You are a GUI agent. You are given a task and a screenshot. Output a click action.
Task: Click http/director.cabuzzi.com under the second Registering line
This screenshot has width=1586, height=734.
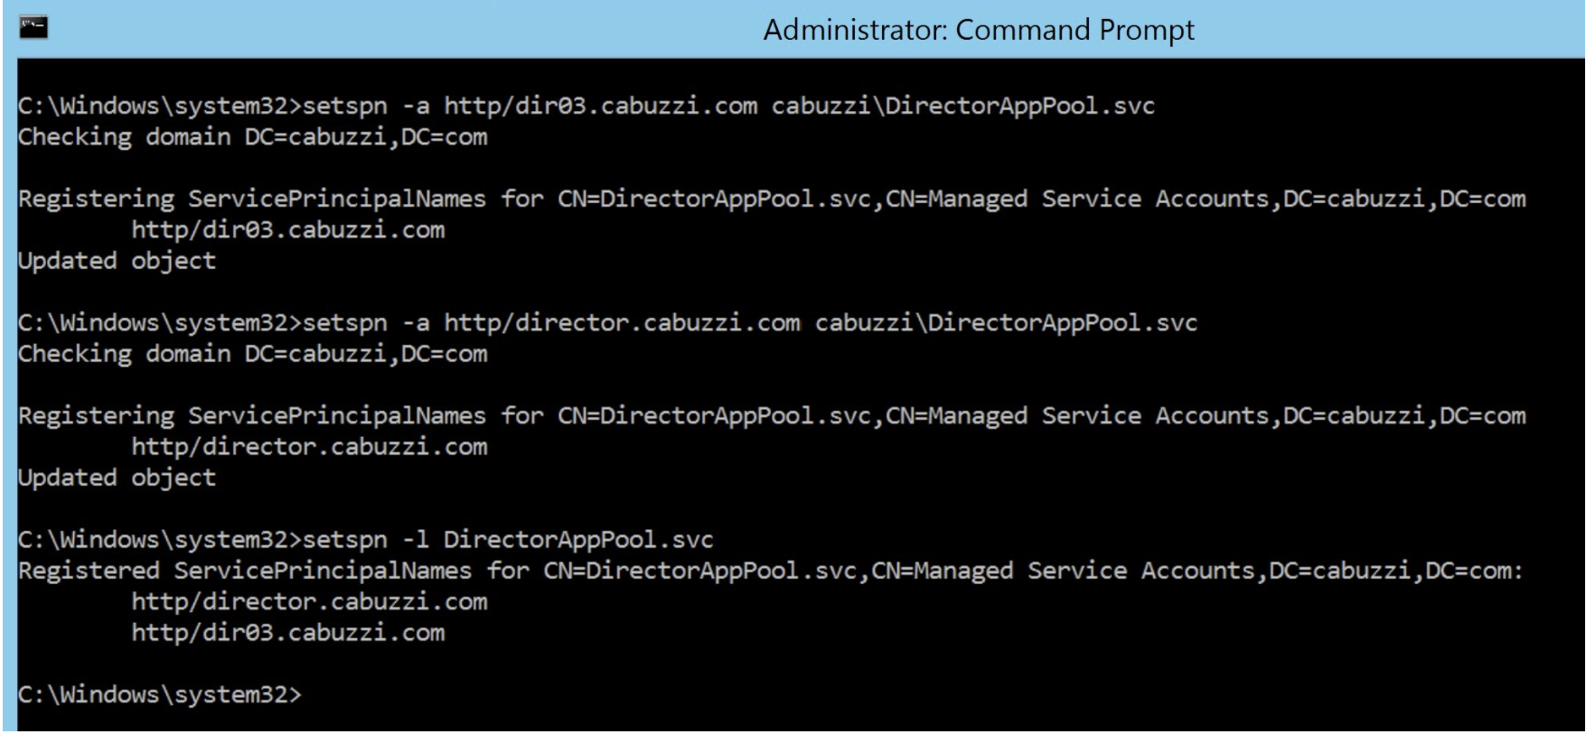[x=309, y=446]
